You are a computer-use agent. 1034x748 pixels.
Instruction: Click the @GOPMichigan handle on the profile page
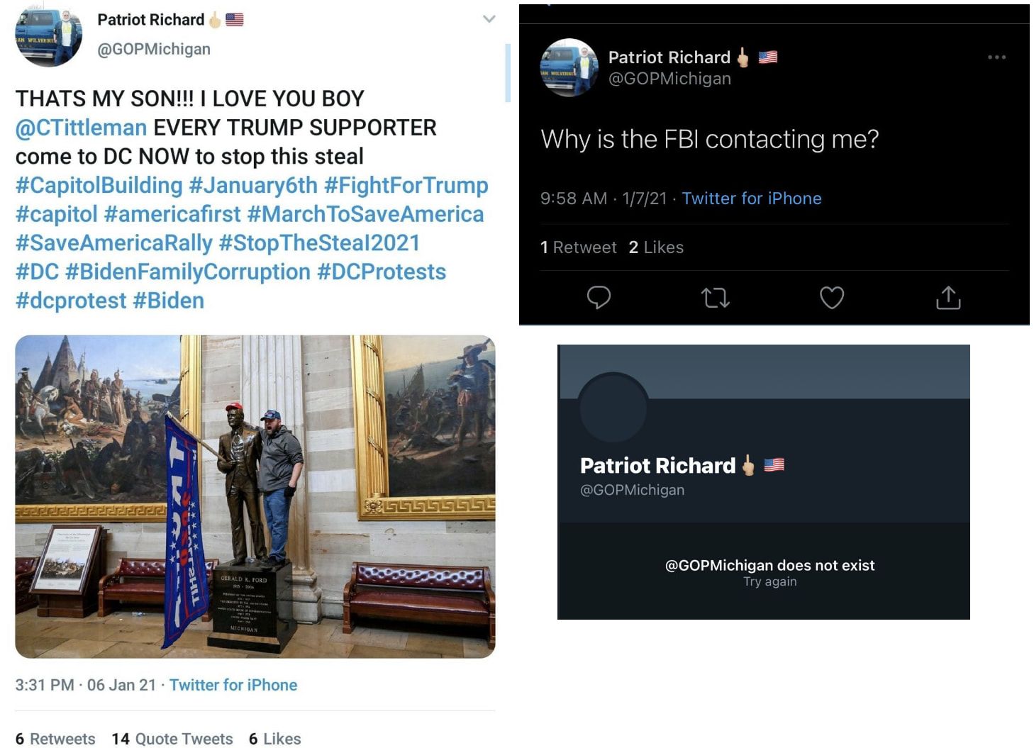coord(632,489)
